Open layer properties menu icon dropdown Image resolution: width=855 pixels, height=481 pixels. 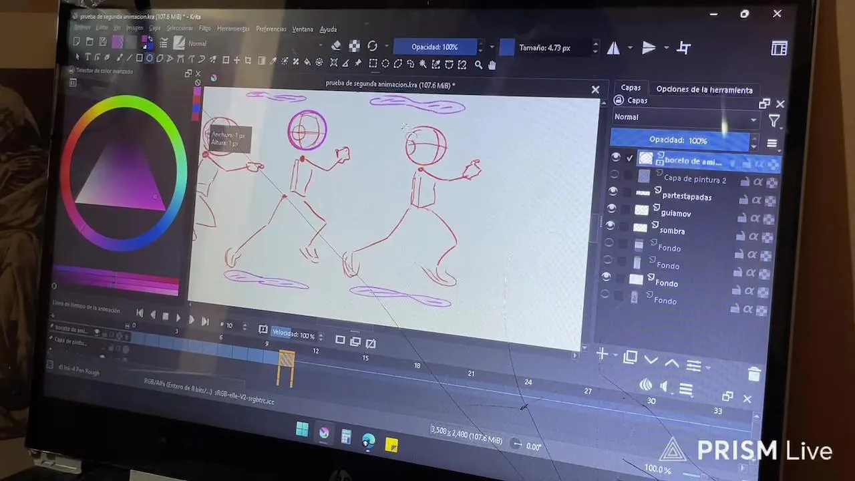[x=707, y=367]
